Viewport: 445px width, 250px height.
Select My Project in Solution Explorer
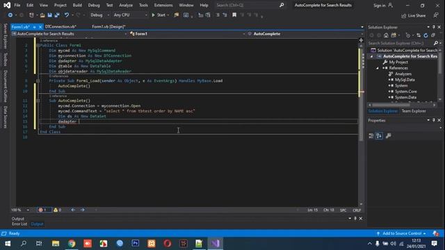(398, 62)
